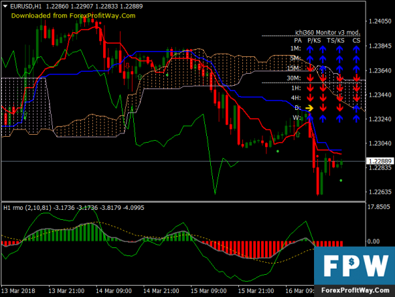The width and height of the screenshot is (395, 297).
Task: Click 'Downloaded from ForexProfitWay.Com' yellow label
Action: [x=73, y=16]
